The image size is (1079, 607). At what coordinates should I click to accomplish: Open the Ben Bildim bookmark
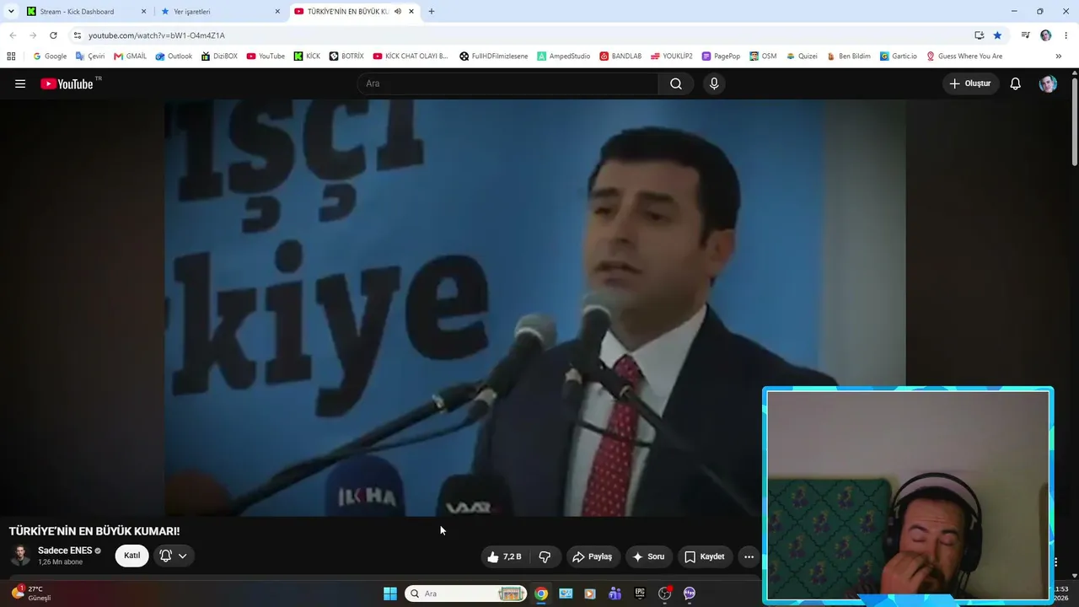[849, 56]
